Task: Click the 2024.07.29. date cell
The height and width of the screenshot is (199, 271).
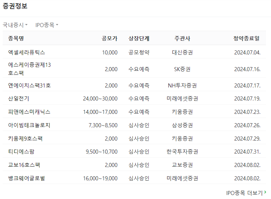Action: click(247, 139)
